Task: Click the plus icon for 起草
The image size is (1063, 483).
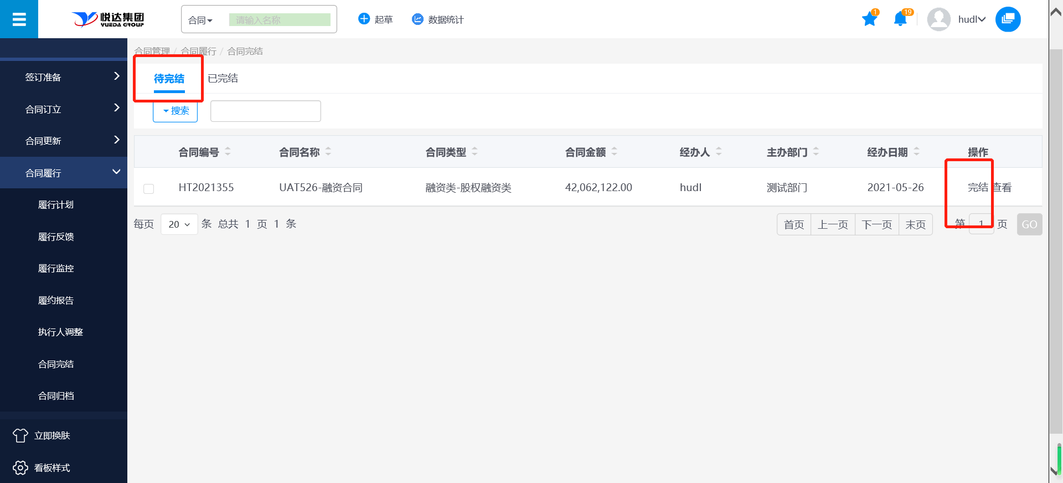Action: [364, 19]
